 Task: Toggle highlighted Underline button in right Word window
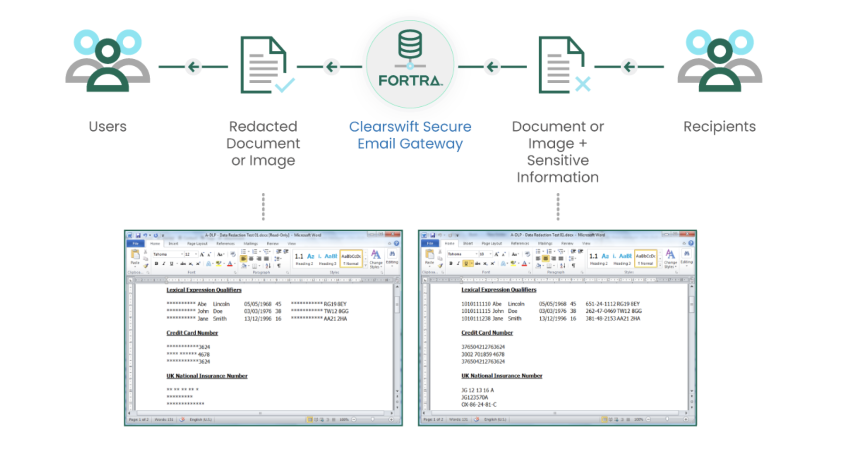tap(466, 263)
